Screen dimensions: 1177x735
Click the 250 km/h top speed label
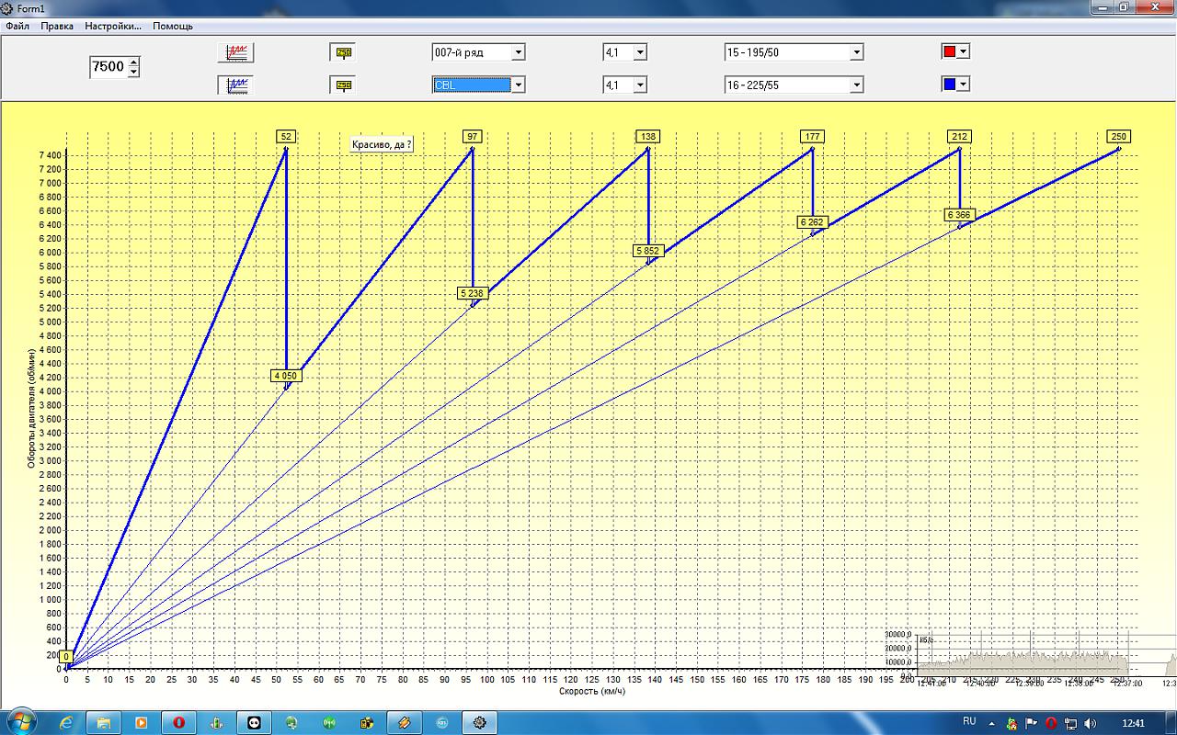click(x=1118, y=136)
